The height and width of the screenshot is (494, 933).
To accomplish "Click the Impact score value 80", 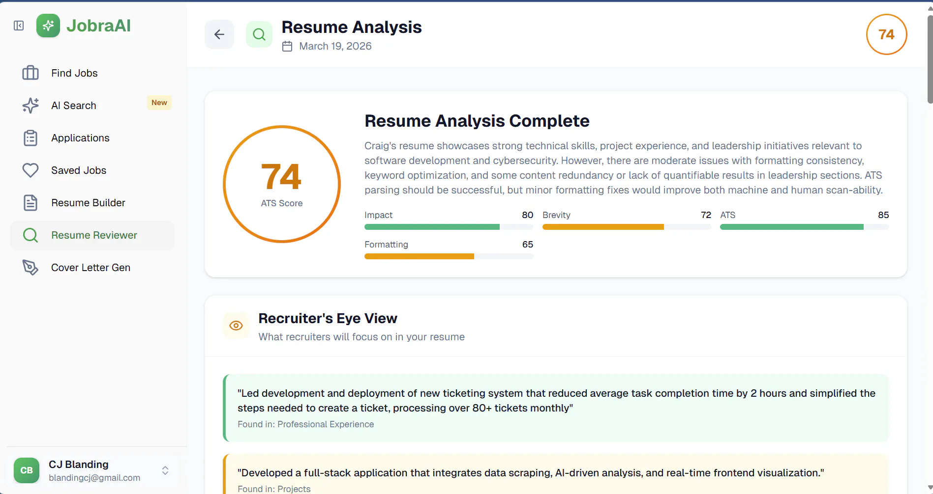I will [x=527, y=215].
